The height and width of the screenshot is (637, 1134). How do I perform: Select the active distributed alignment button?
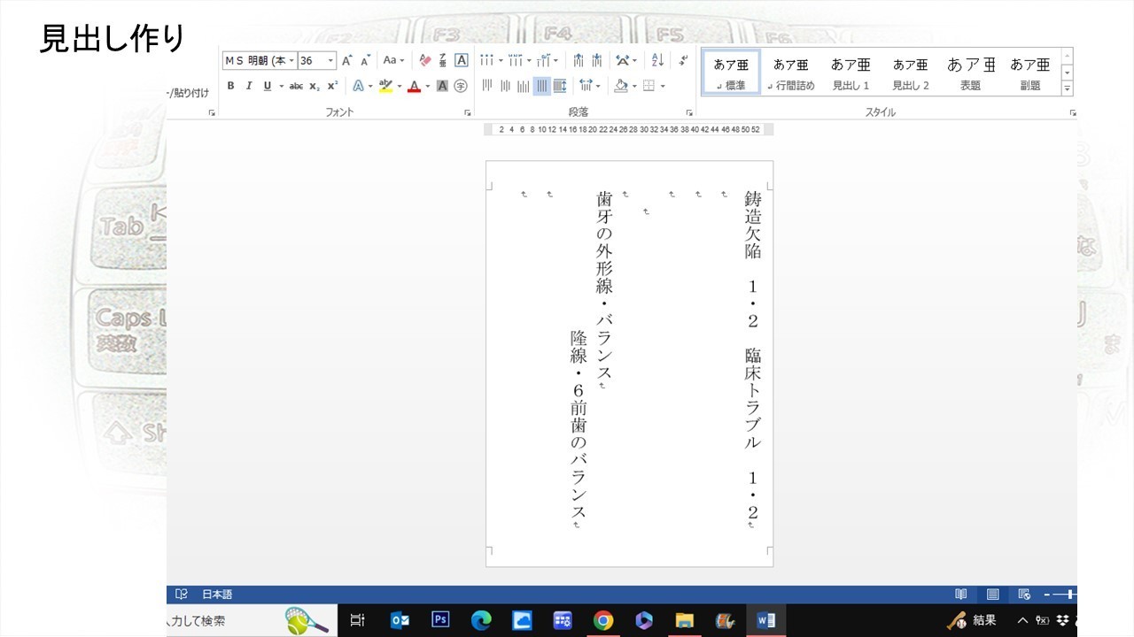pyautogui.click(x=541, y=86)
